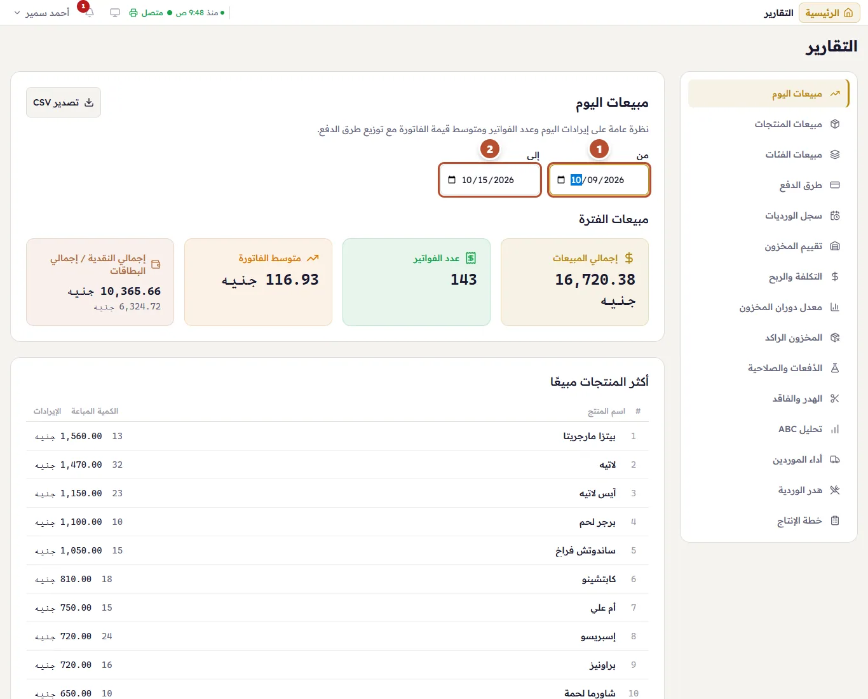This screenshot has width=868, height=699.
Task: Click the مبيعات المنتجات cube icon
Action: [835, 124]
